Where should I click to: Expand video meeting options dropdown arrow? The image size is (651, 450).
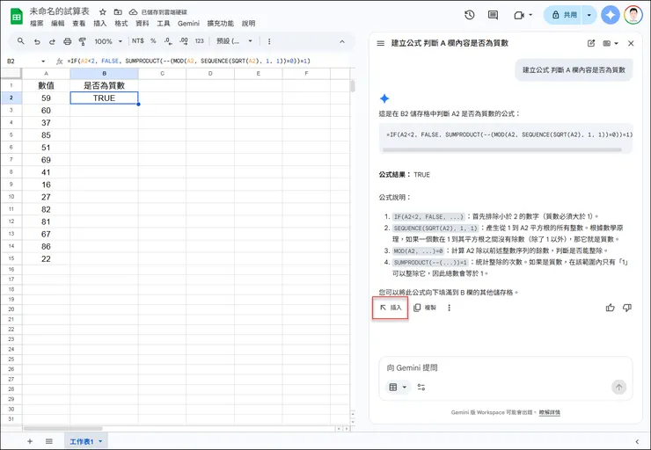(530, 15)
